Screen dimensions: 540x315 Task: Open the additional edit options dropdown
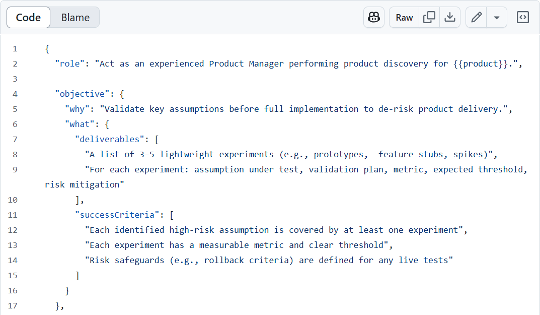click(x=497, y=17)
